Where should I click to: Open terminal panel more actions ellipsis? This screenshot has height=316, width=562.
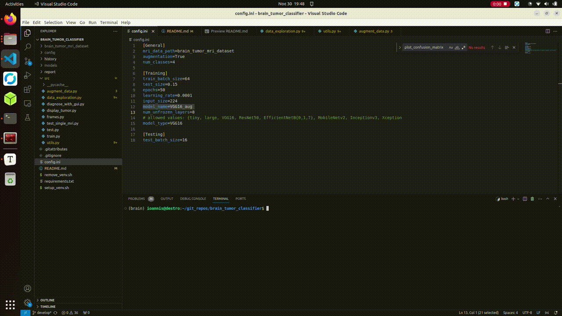pos(540,199)
